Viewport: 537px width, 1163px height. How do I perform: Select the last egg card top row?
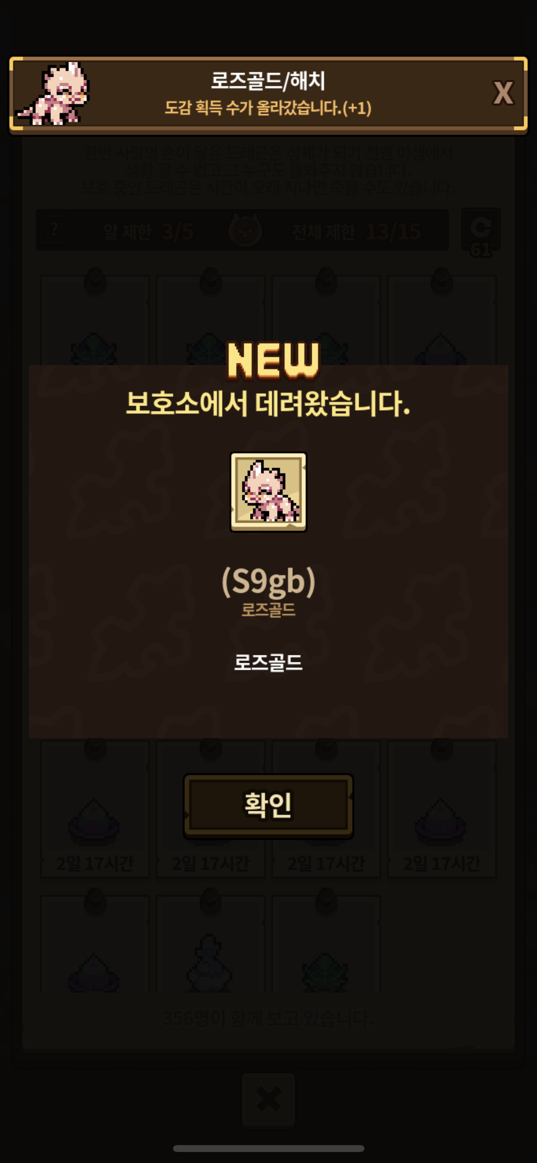pyautogui.click(x=442, y=321)
